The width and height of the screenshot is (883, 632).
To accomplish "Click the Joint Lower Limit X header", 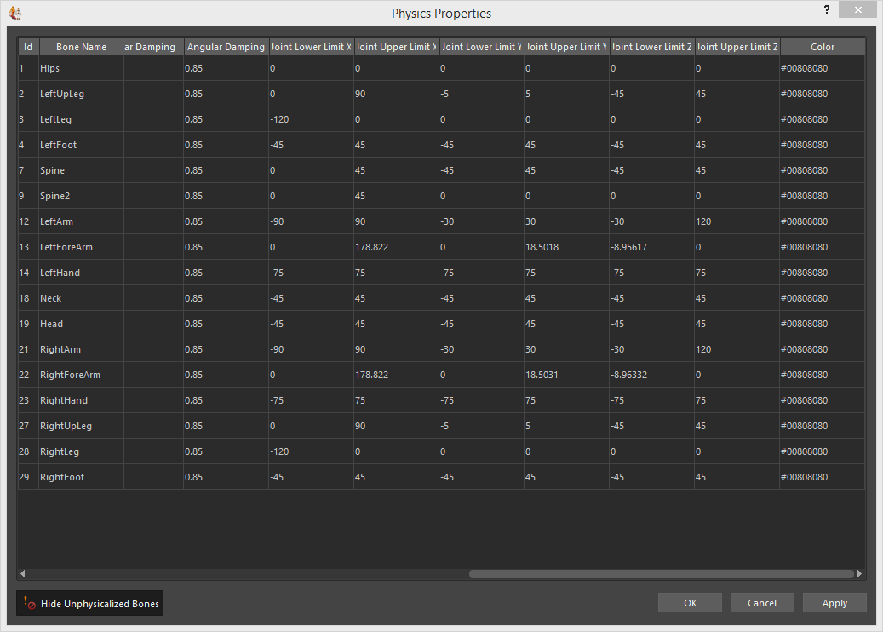I will [311, 47].
